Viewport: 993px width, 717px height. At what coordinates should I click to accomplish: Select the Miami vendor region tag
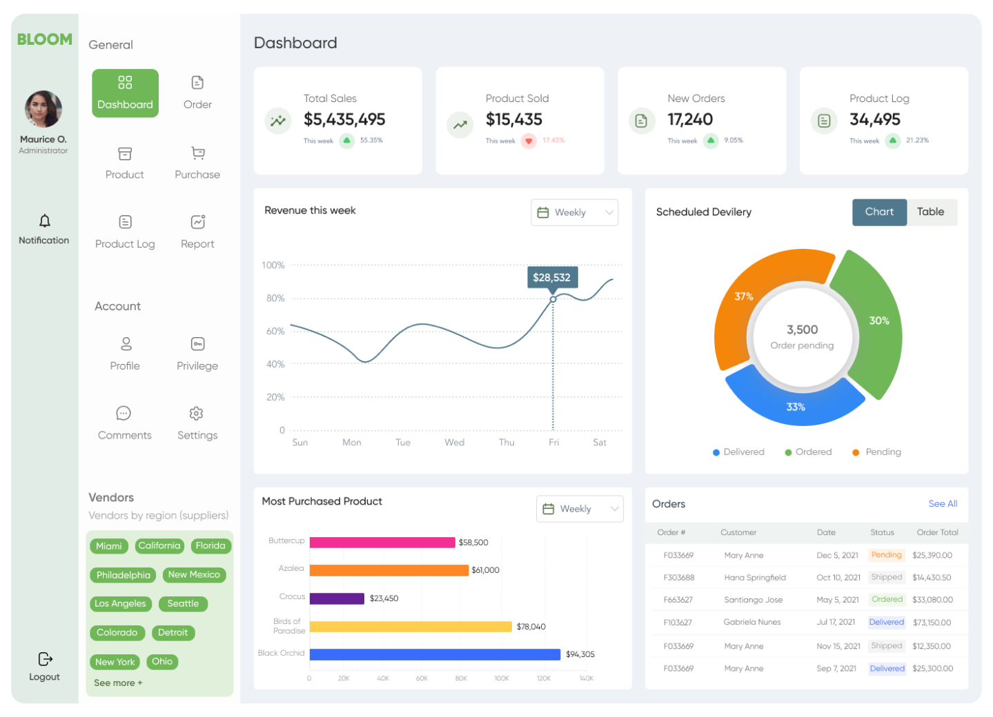pos(108,546)
